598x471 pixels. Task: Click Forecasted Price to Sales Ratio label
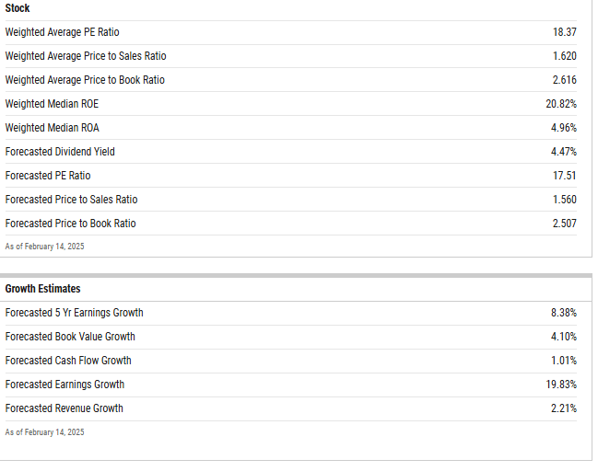click(x=71, y=200)
